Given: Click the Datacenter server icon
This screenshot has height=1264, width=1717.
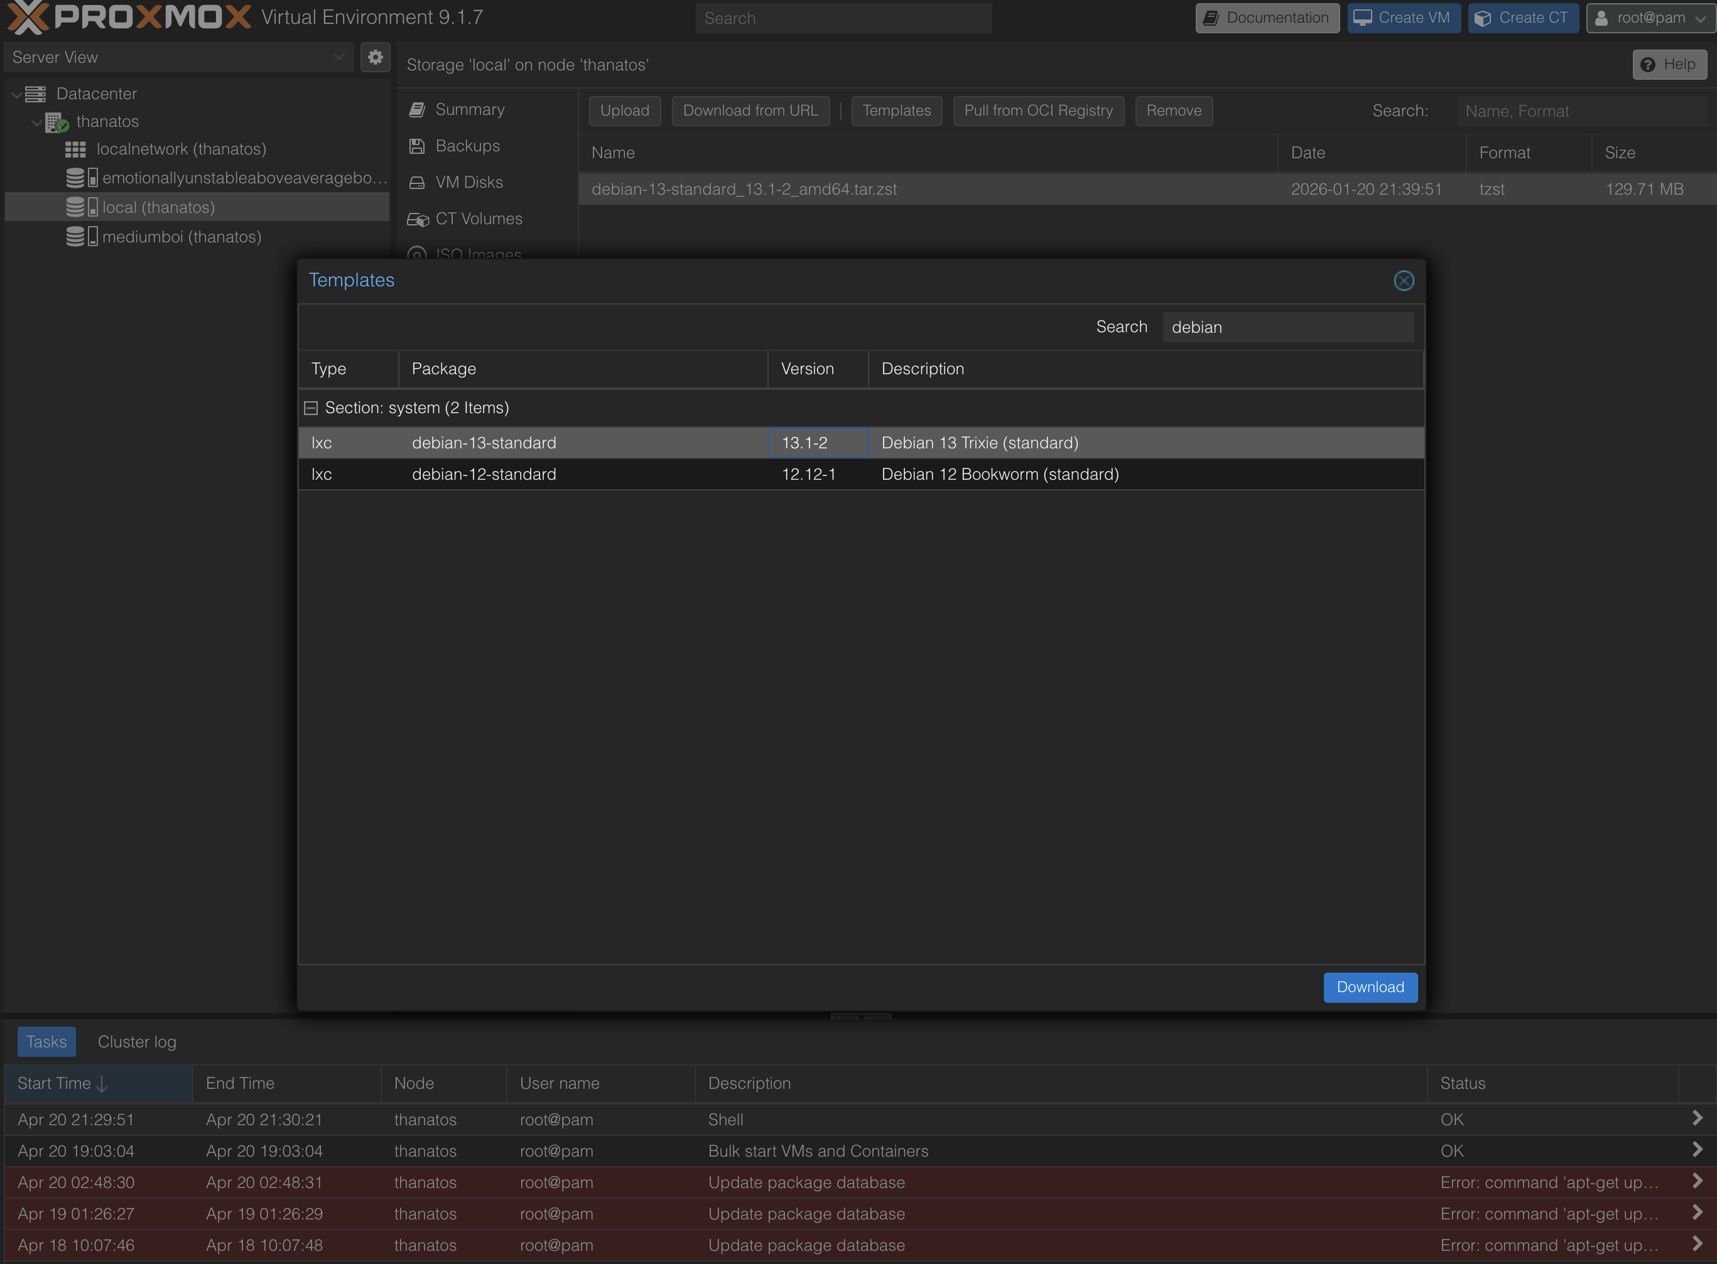Looking at the screenshot, I should tap(35, 94).
